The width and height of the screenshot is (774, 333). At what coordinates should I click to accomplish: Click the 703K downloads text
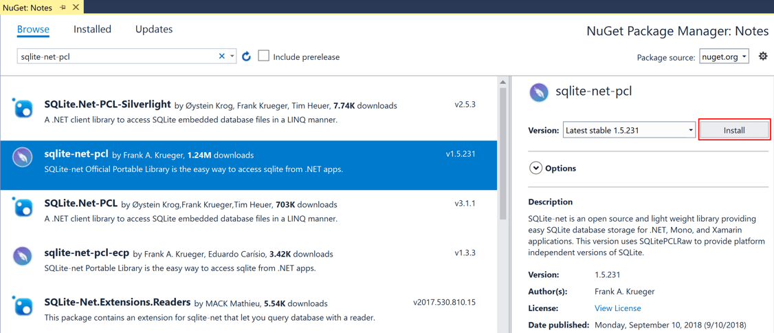click(x=306, y=204)
